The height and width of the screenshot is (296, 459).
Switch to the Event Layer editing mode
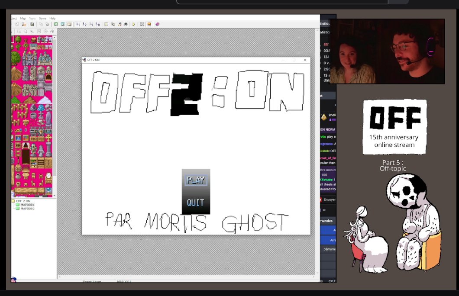click(x=69, y=24)
